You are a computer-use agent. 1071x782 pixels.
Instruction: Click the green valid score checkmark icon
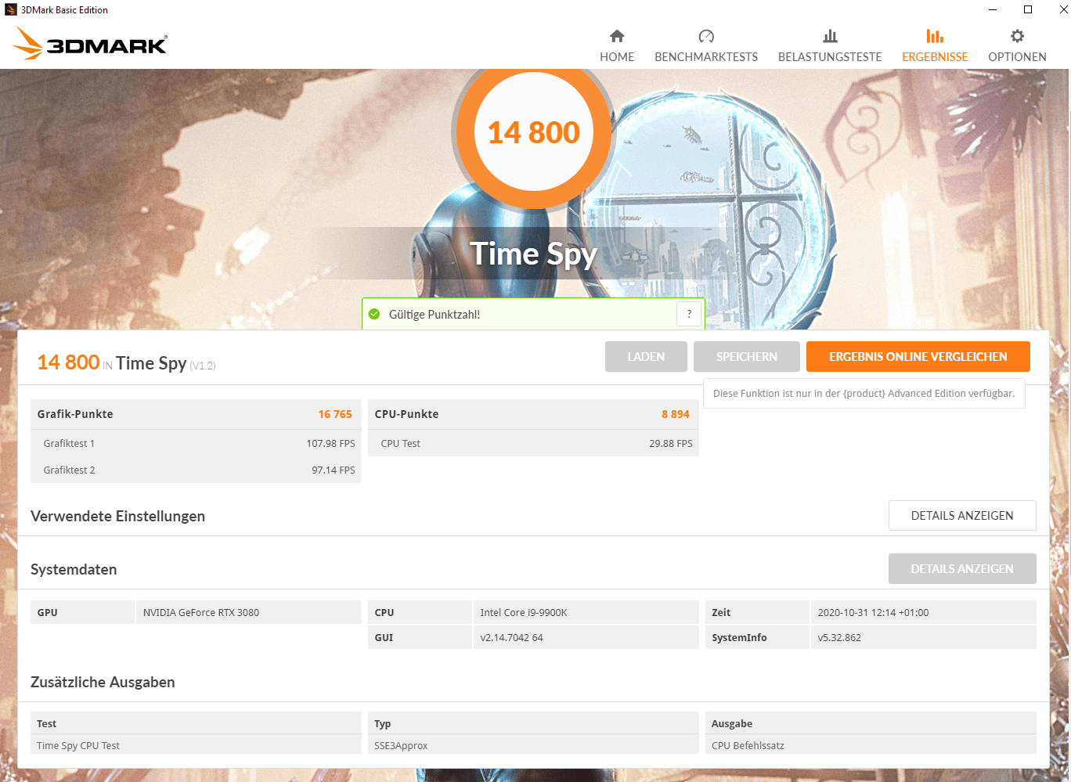(x=374, y=314)
